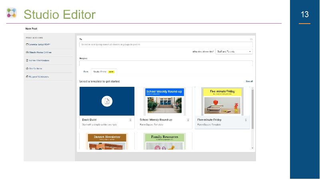Click the School Weekly Round-up title below thumbnail

[x=156, y=120]
